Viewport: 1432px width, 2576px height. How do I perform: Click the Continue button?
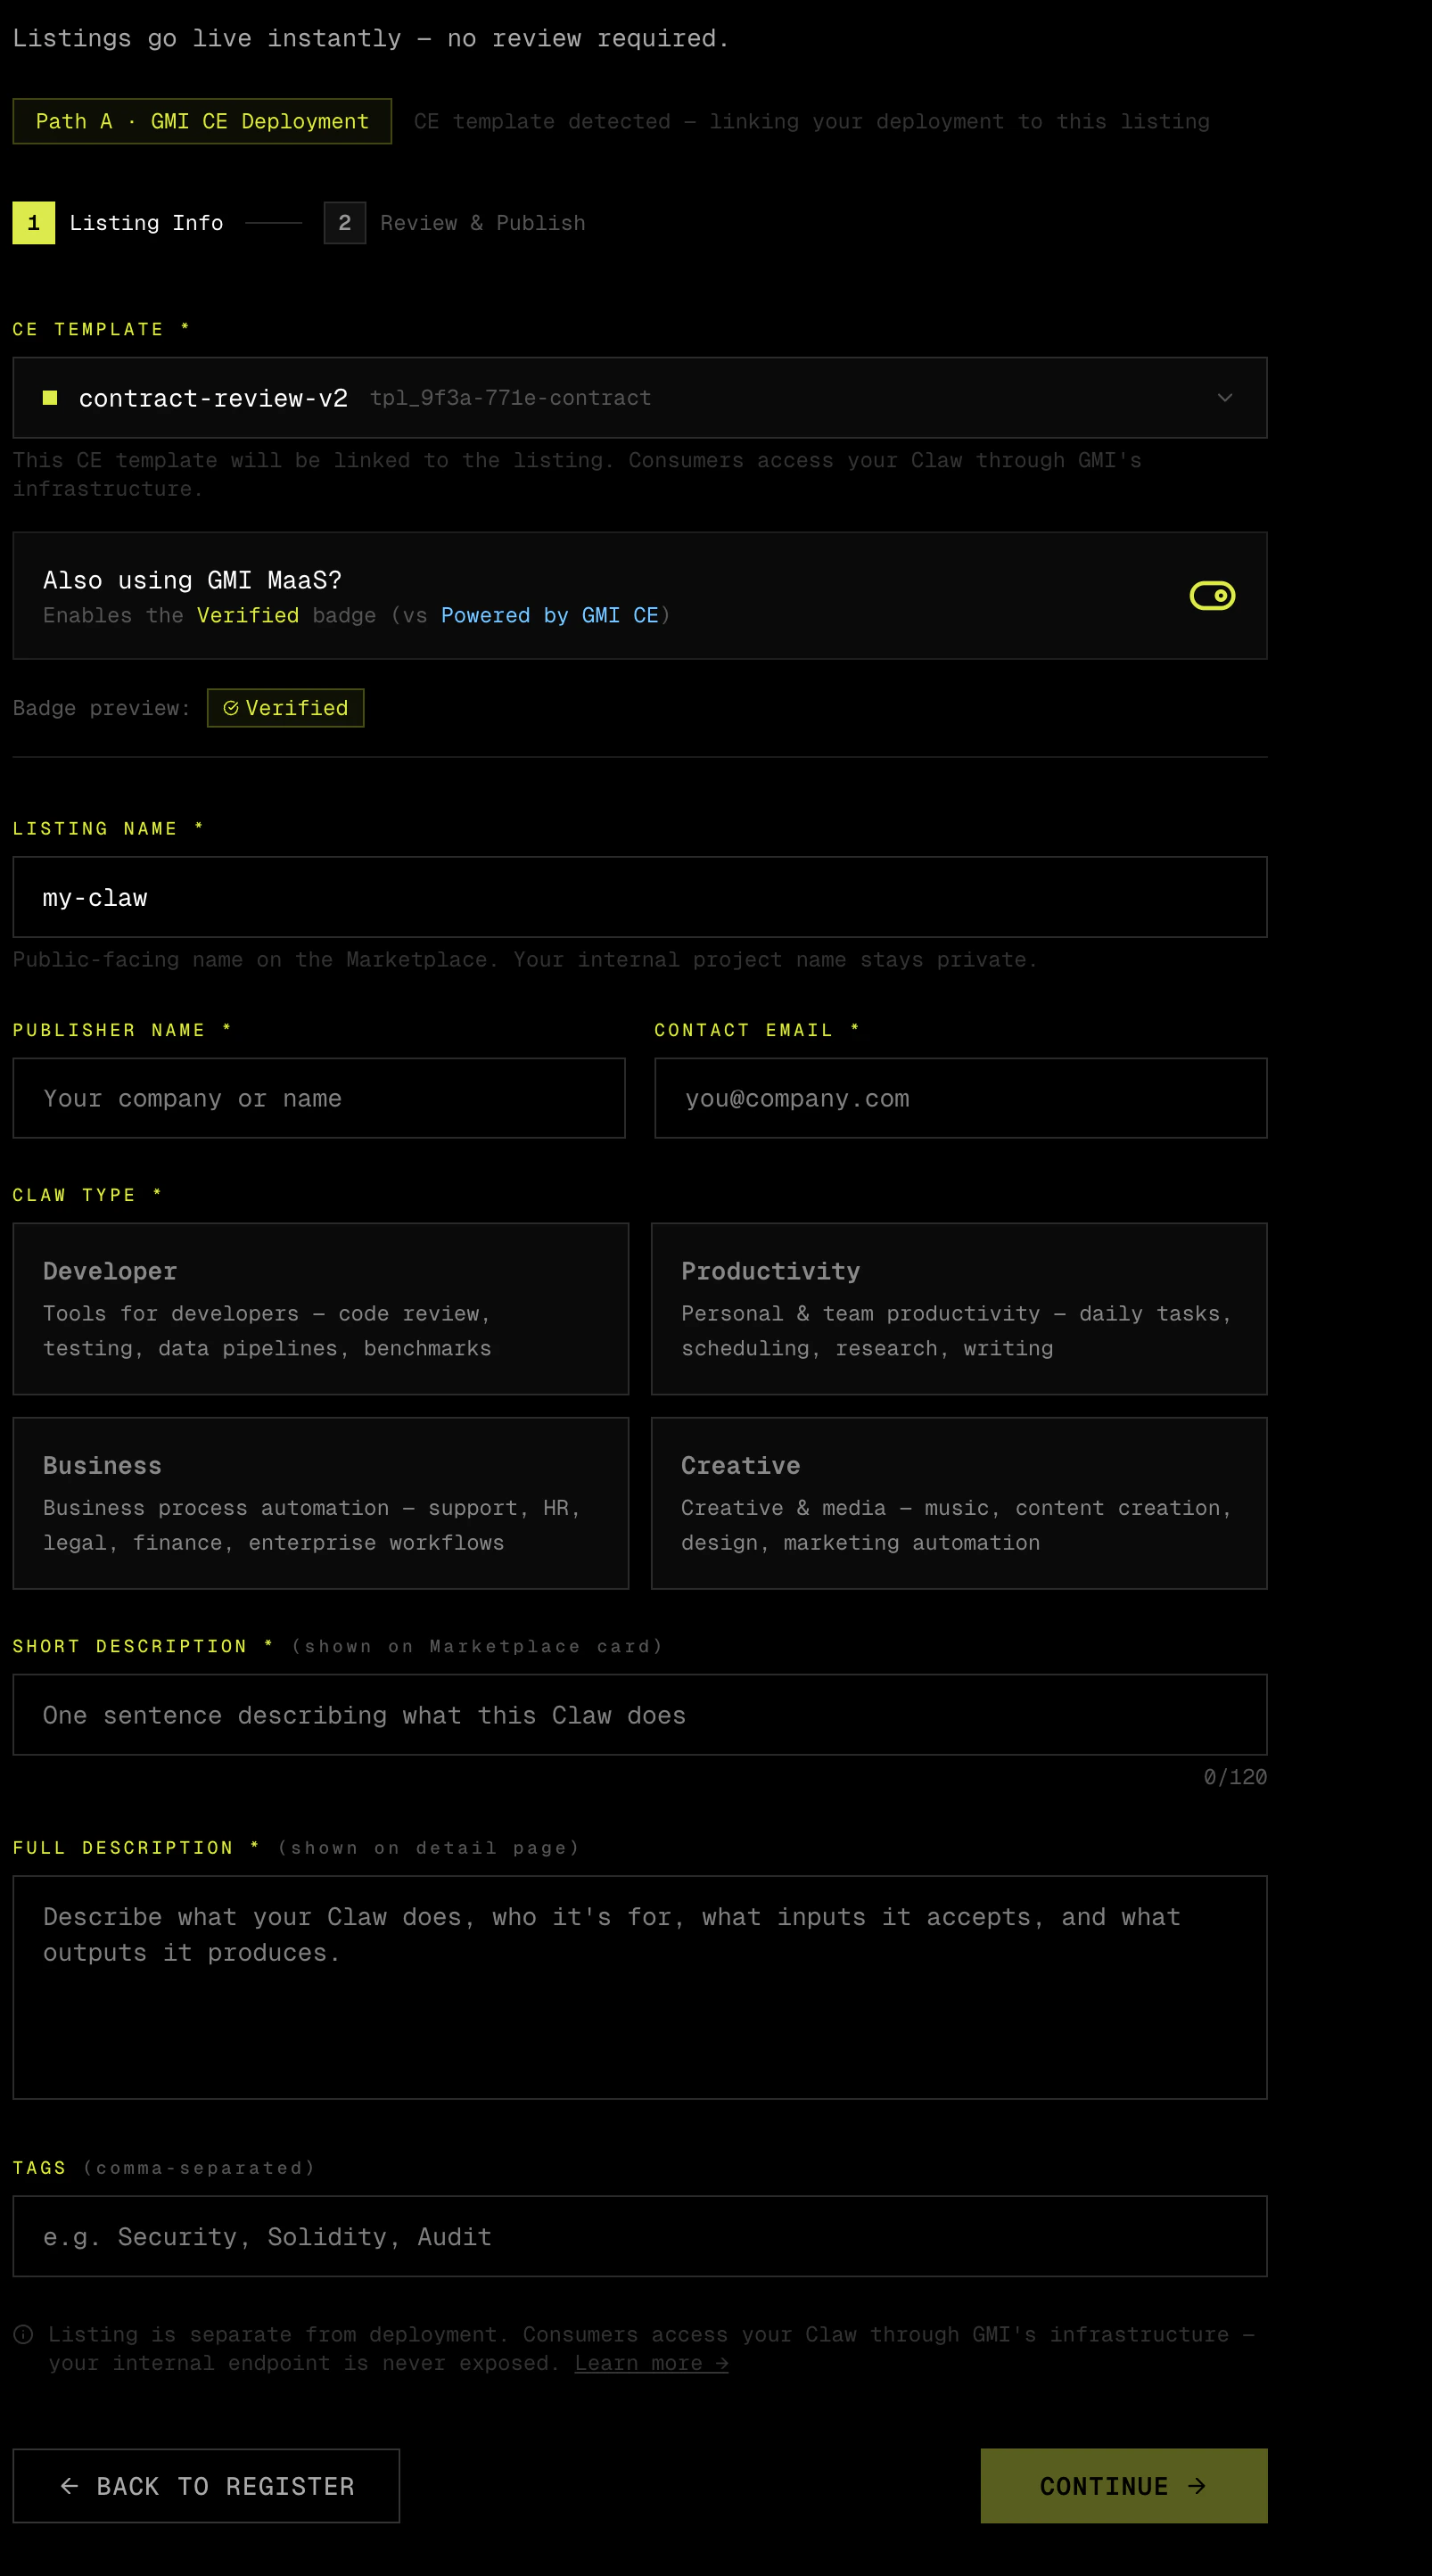(x=1124, y=2486)
